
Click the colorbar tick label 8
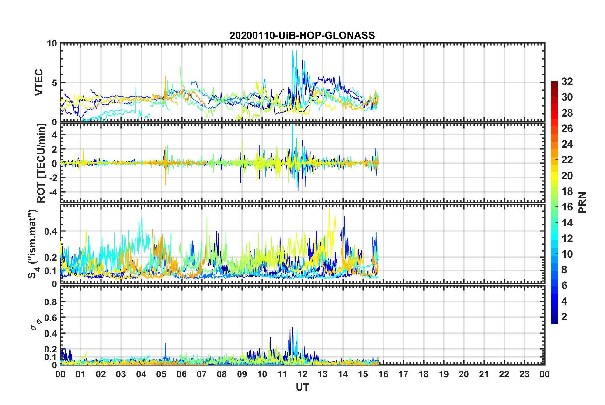point(564,270)
